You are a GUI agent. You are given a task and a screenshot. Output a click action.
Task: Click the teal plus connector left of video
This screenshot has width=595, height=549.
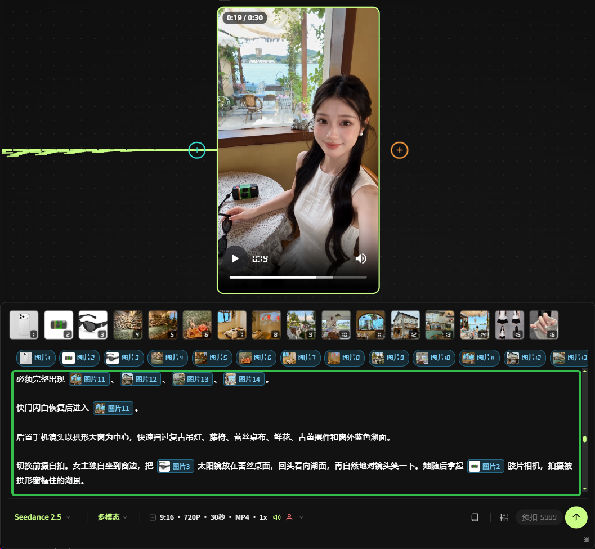197,150
